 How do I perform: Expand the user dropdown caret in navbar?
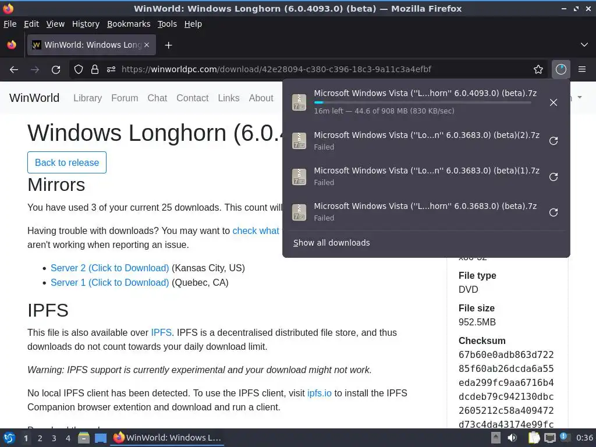[580, 97]
